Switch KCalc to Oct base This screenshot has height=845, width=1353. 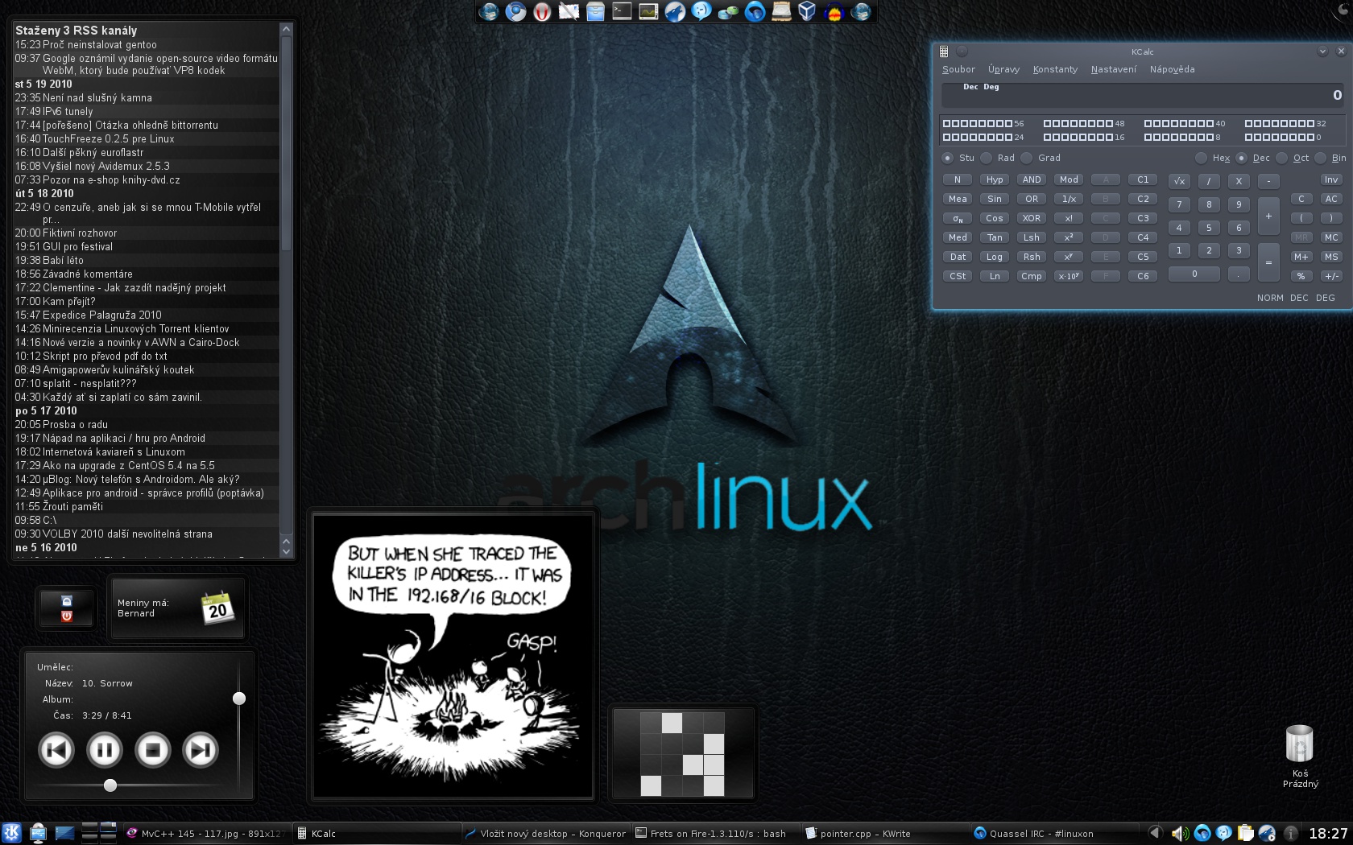1282,158
